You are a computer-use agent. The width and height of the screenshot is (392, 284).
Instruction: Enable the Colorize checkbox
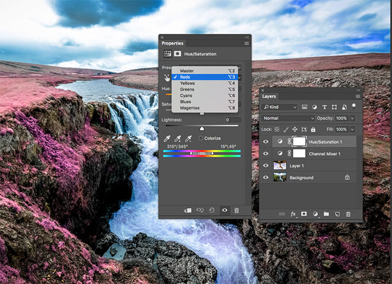201,138
